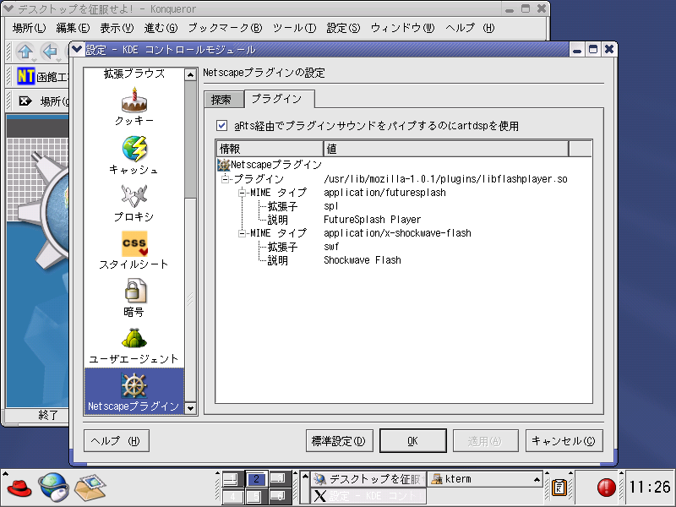Select the Netscapeプラグイン ship wheel module
676x507 pixels.
tap(134, 391)
